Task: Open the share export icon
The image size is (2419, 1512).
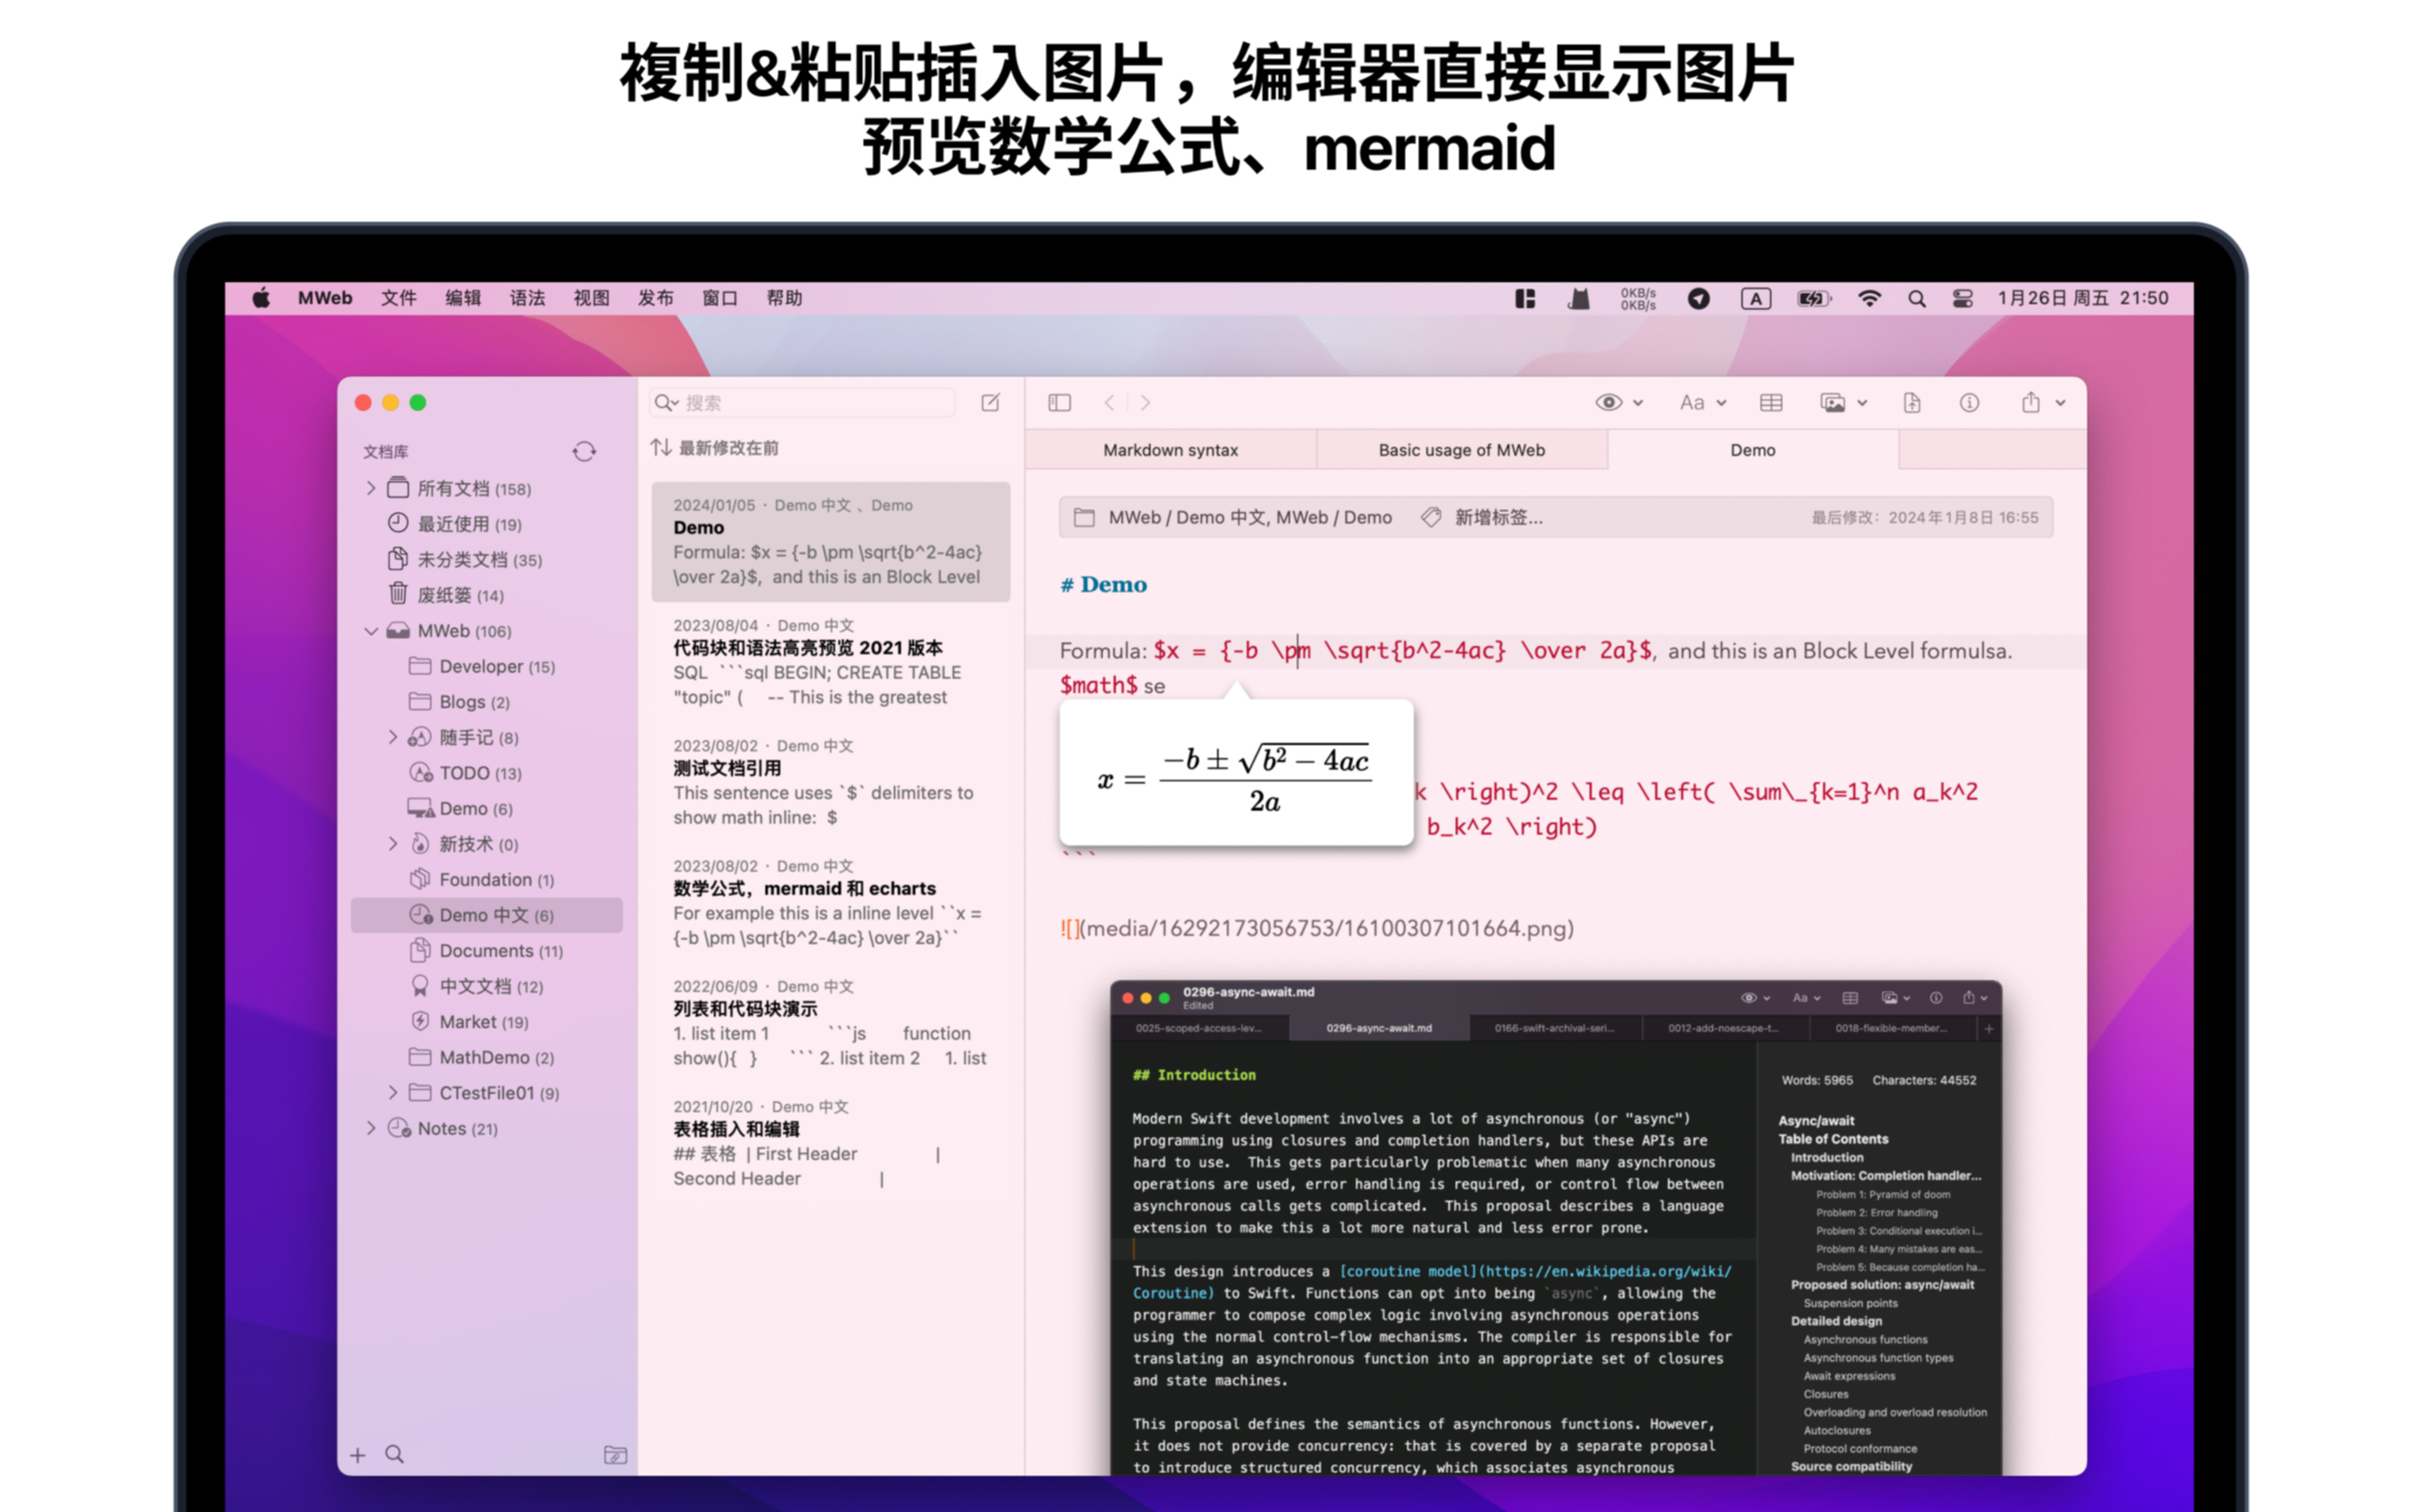Action: (2030, 403)
